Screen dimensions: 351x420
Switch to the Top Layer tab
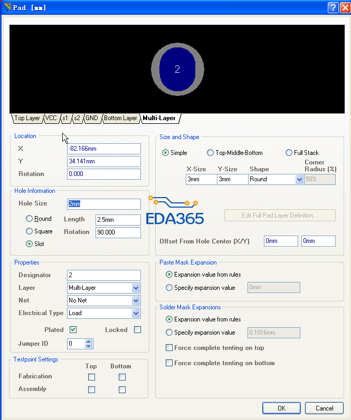coord(27,118)
